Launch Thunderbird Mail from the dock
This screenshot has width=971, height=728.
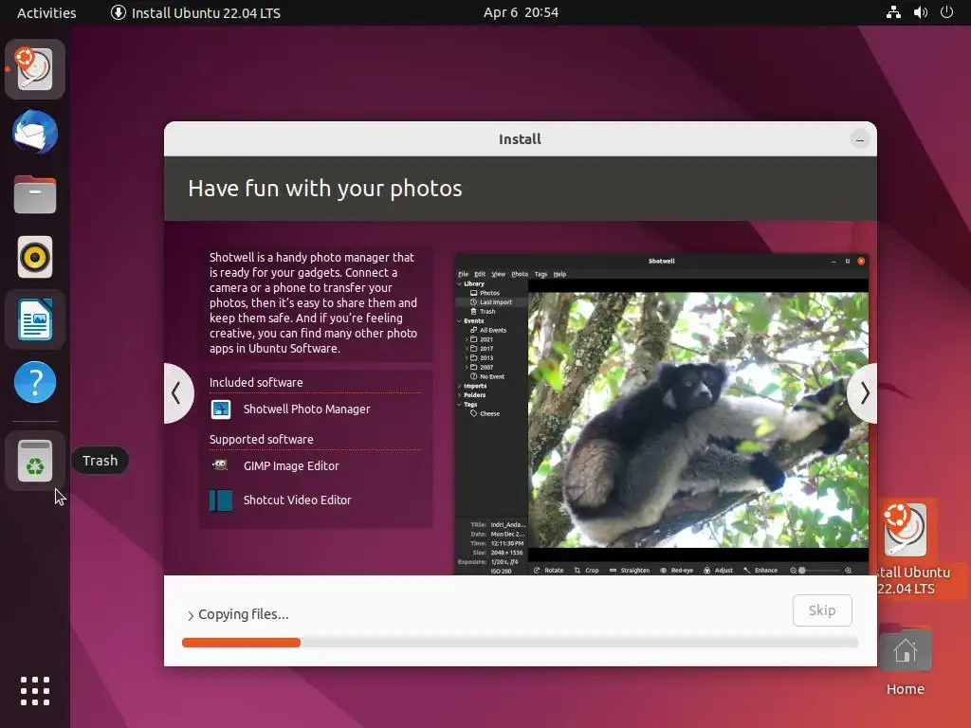(x=35, y=132)
